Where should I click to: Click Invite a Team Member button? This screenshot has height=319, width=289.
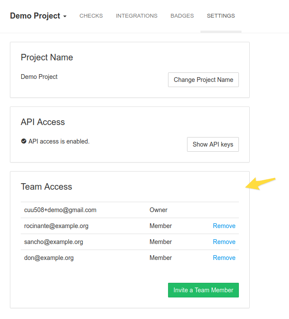pyautogui.click(x=203, y=290)
